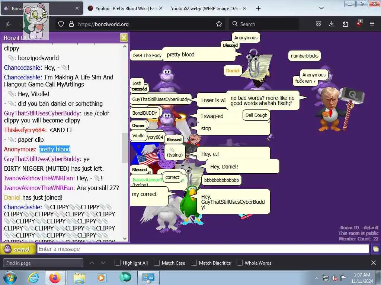Open the Windows Start orb
Viewport: 381px width, 285px height.
click(x=9, y=278)
